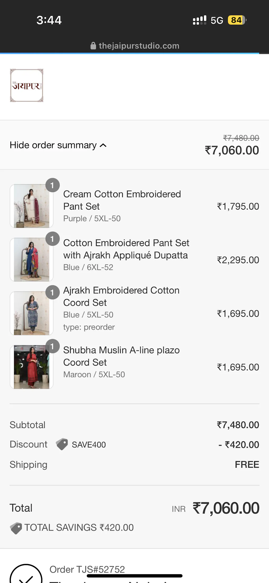Screen dimensions: 269x583
Task: Tap the Total Savings tag icon
Action: pyautogui.click(x=16, y=528)
